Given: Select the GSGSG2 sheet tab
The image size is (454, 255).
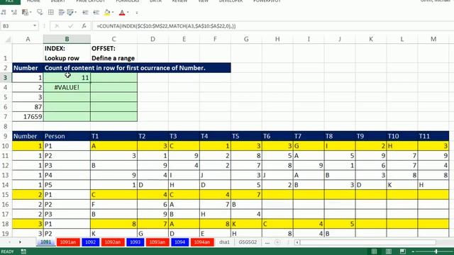Looking at the screenshot, I should 248,242.
